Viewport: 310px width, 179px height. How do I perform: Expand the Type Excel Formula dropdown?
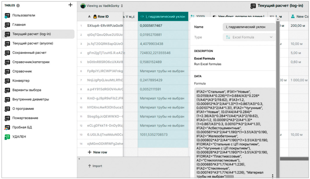pos(249,37)
